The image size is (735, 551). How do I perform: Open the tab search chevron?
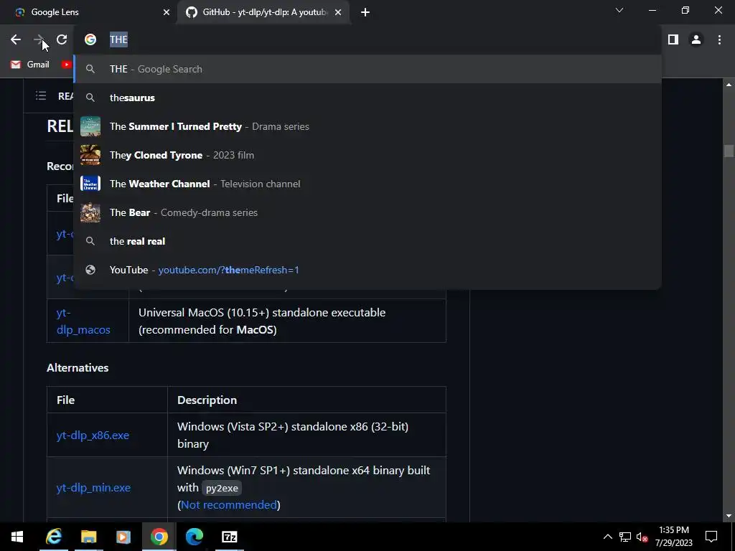[619, 10]
